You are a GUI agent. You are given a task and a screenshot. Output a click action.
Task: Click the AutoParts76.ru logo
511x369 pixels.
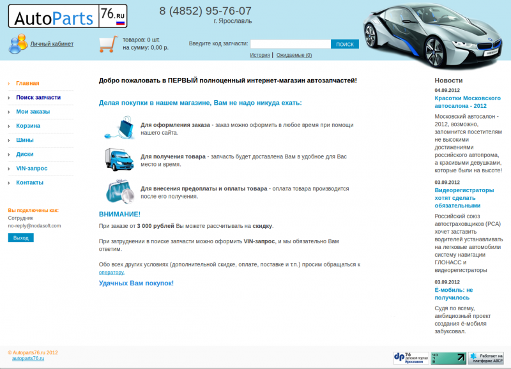pos(67,16)
